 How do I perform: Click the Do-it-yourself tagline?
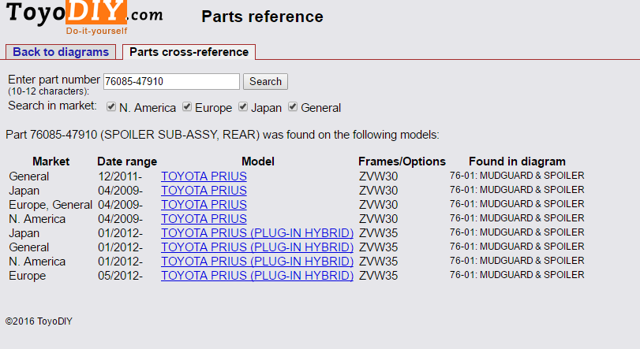(97, 31)
